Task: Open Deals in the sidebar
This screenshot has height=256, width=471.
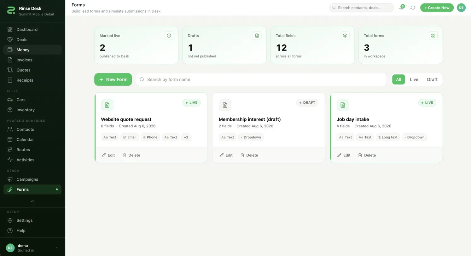Action: pos(32,39)
